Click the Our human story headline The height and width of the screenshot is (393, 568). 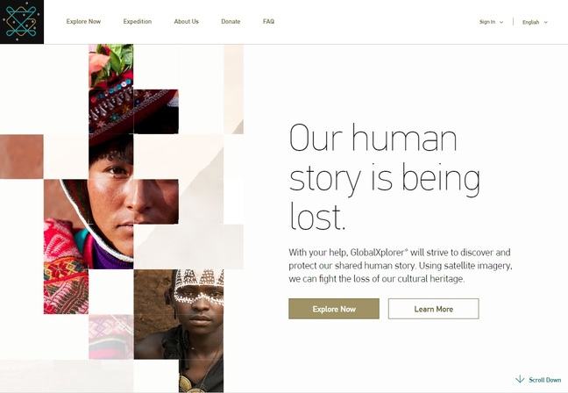pos(385,176)
